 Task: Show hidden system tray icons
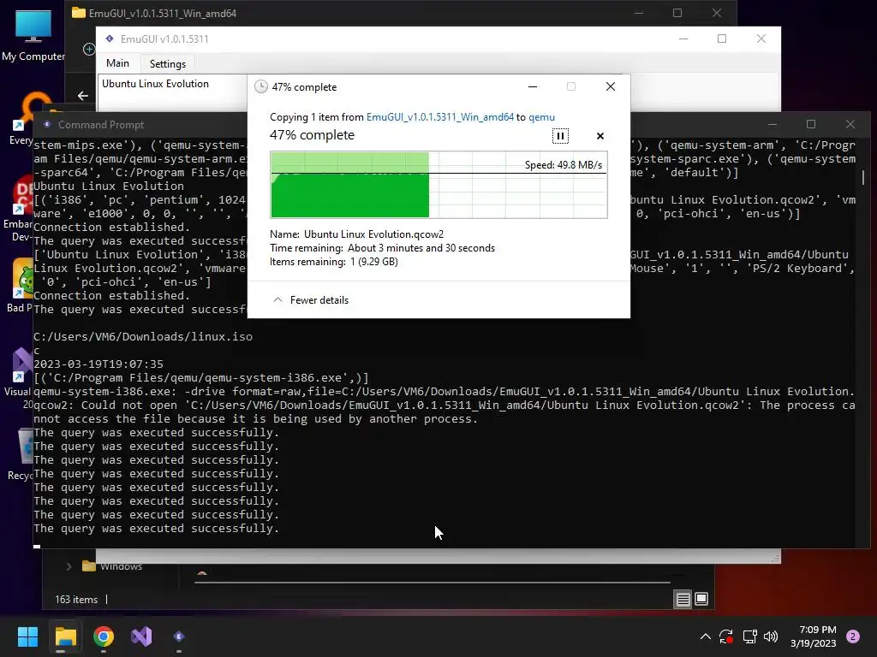coord(706,636)
